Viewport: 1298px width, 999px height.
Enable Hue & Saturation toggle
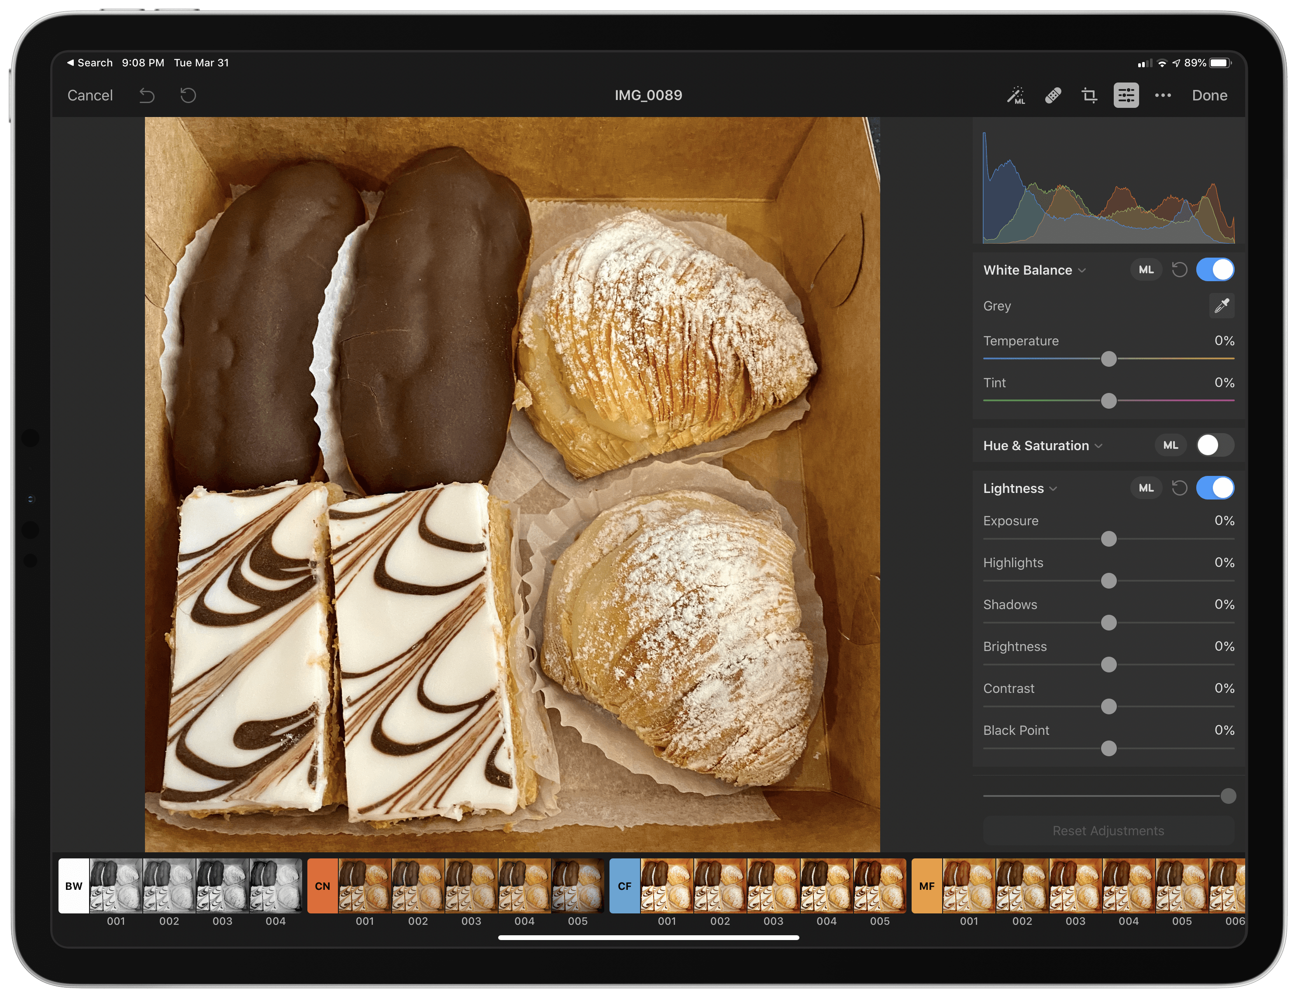point(1215,445)
